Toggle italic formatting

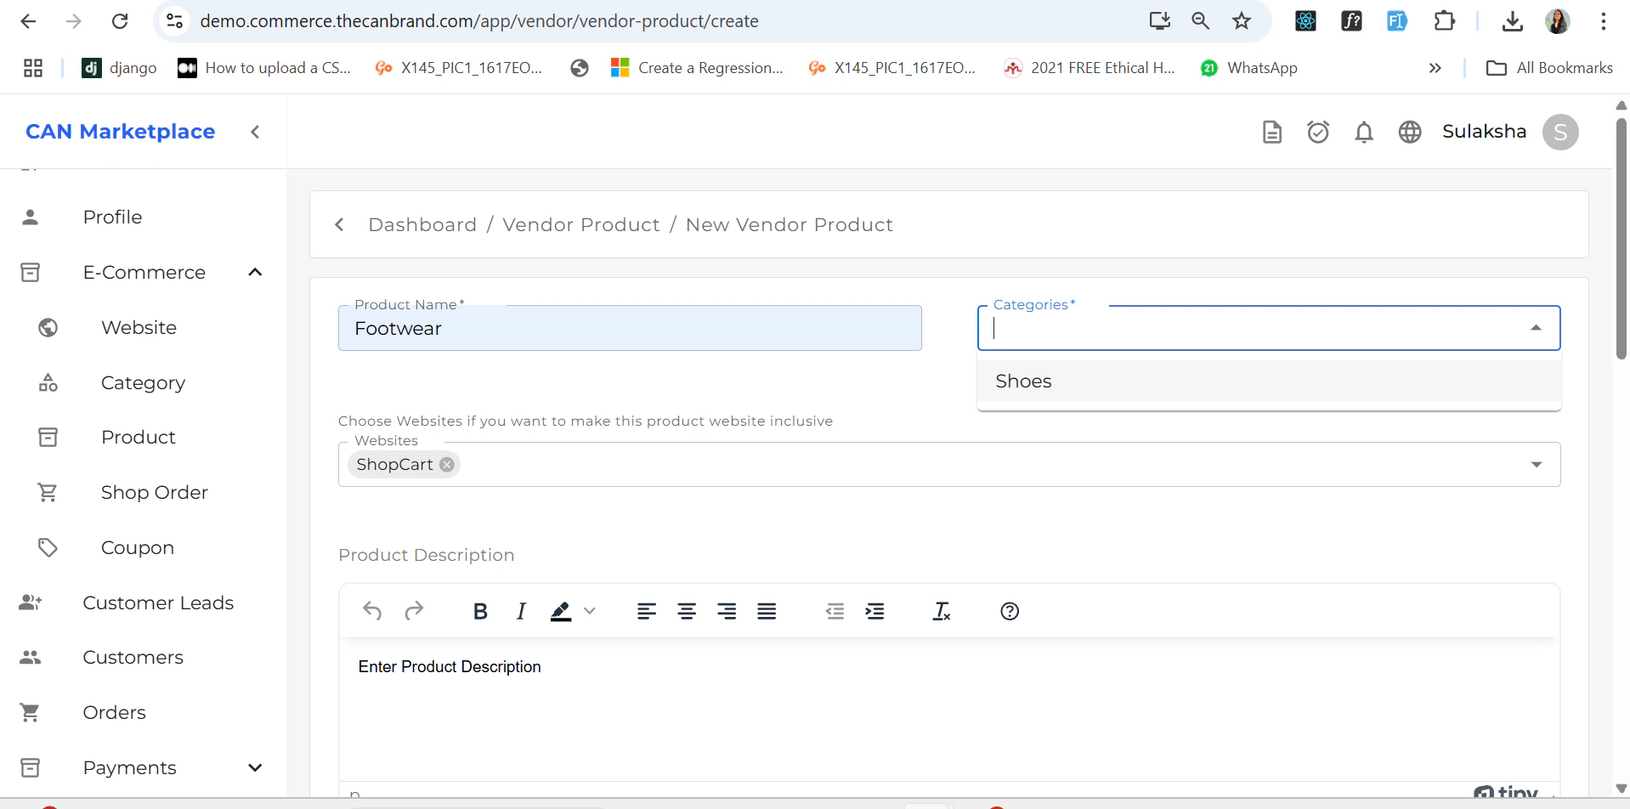click(521, 611)
